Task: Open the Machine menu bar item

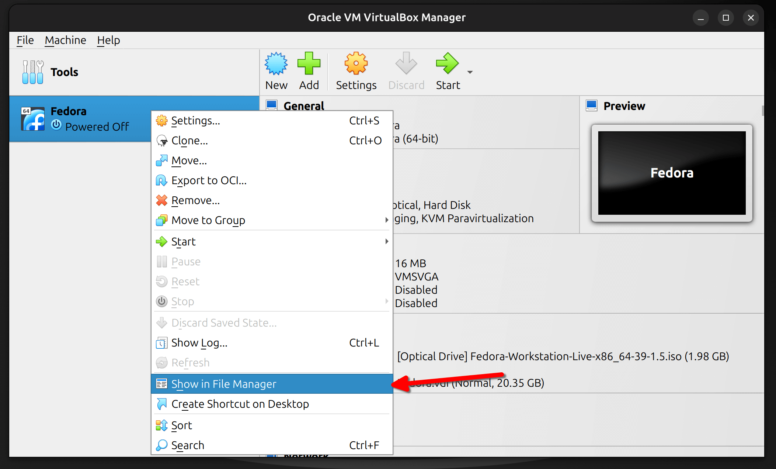Action: click(x=64, y=39)
